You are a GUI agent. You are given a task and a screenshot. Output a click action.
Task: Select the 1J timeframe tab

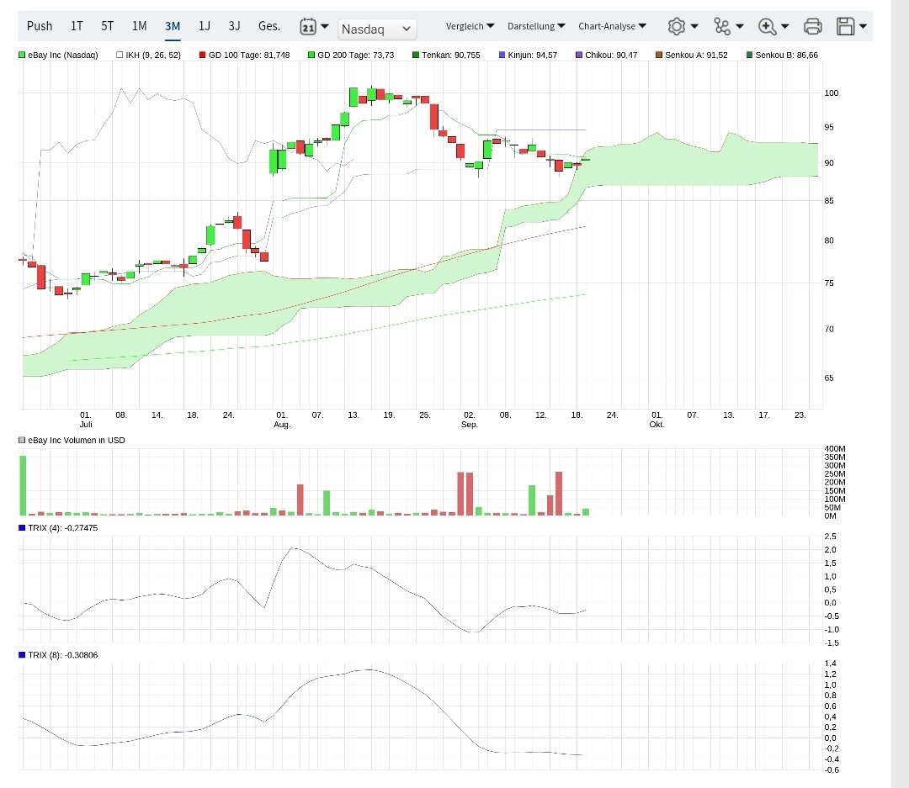tap(204, 26)
